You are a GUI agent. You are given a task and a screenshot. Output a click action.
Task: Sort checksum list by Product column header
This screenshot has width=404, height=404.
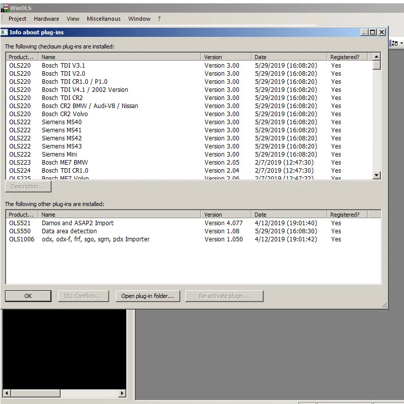22,57
